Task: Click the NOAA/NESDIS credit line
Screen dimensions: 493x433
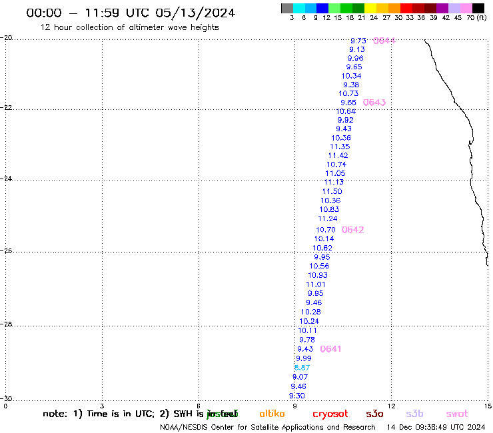Action: tap(268, 428)
